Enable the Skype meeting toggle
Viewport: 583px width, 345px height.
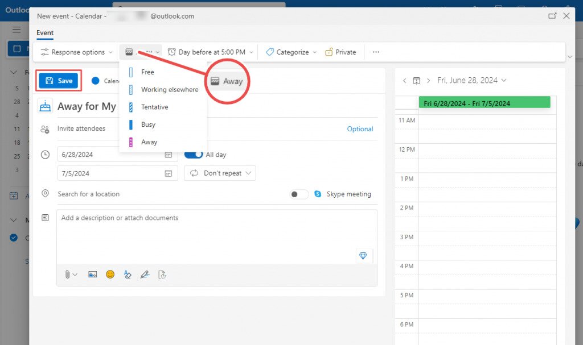tap(298, 194)
